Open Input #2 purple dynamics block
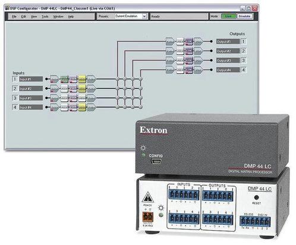 73,88
